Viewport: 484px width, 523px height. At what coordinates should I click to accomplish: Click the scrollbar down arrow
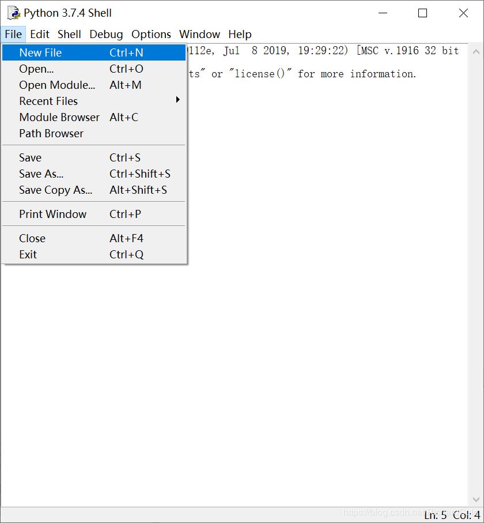pos(476,499)
